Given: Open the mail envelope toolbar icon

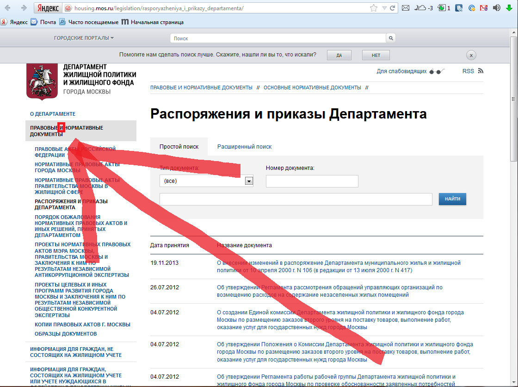Looking at the screenshot, I should [x=406, y=8].
